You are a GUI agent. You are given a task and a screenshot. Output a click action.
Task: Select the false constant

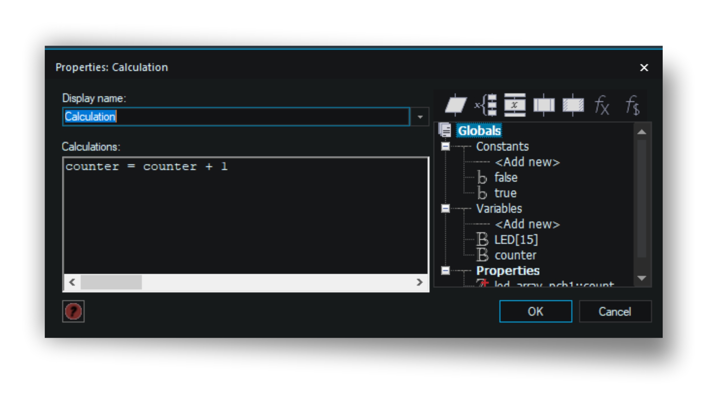[506, 178]
